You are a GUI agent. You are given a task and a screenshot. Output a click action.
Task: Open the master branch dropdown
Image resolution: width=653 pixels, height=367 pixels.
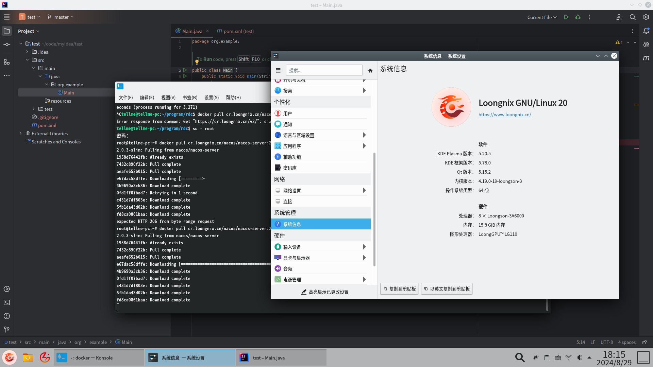tap(61, 17)
